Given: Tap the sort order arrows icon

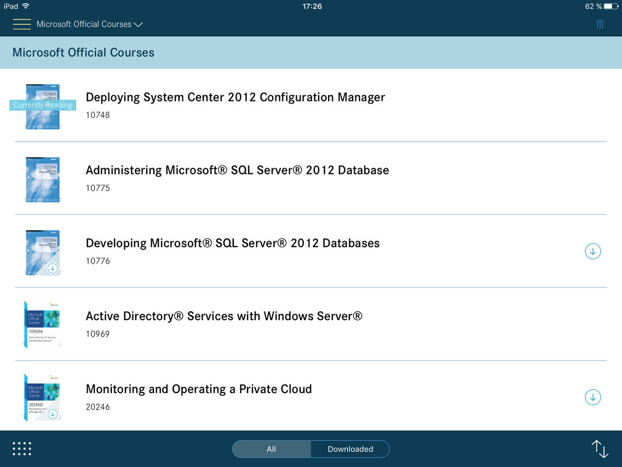Looking at the screenshot, I should click(x=600, y=449).
